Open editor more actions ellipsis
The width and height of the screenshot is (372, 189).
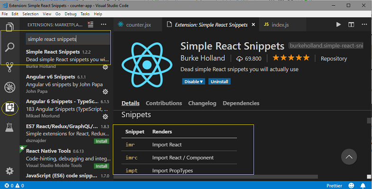click(x=364, y=24)
